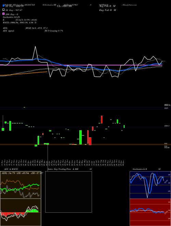Image resolution: width=171 pixels, height=226 pixels.
Task: Click the 'CL: 1007.00' closing price text
Action: click(65, 6)
